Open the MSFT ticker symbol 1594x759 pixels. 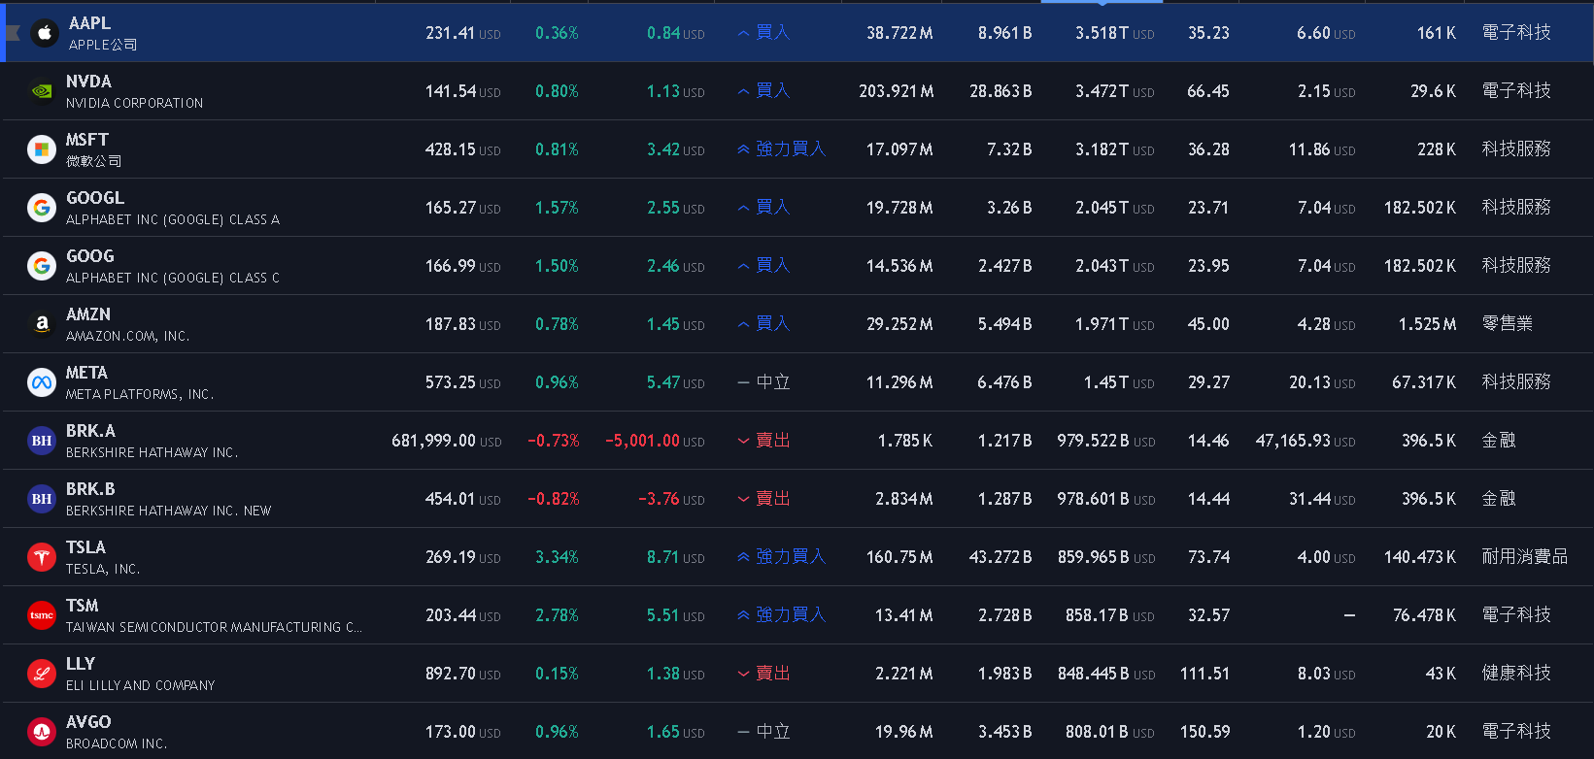pyautogui.click(x=87, y=140)
